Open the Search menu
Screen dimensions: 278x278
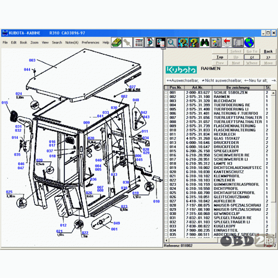(57, 42)
